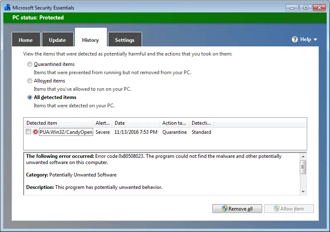Maximize the Security Essentials window

click(x=306, y=8)
